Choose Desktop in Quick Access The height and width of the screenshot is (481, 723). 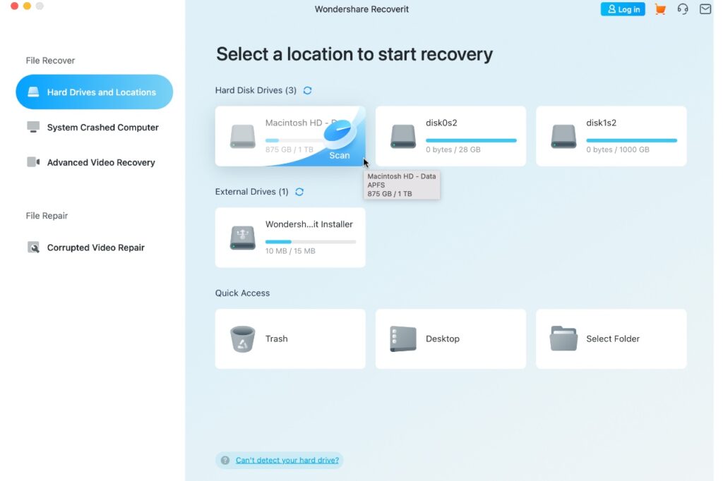click(450, 339)
